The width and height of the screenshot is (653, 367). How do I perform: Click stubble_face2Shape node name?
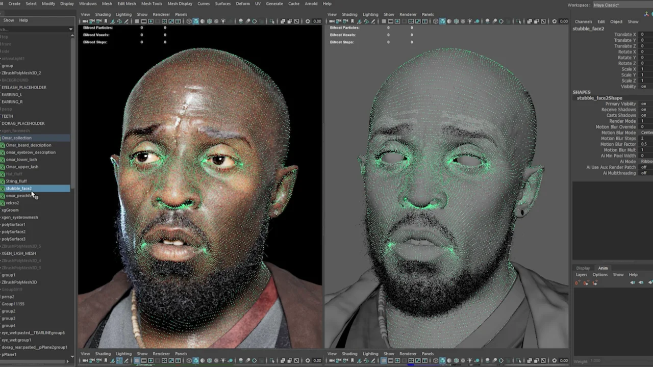tap(599, 98)
